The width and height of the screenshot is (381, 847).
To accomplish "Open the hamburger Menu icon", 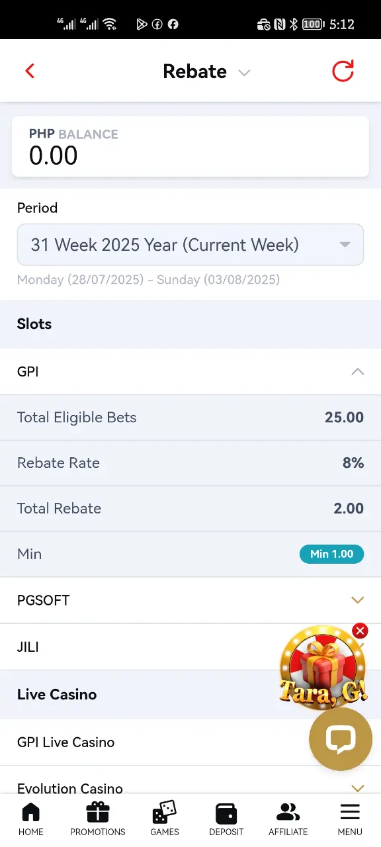I will pyautogui.click(x=350, y=812).
